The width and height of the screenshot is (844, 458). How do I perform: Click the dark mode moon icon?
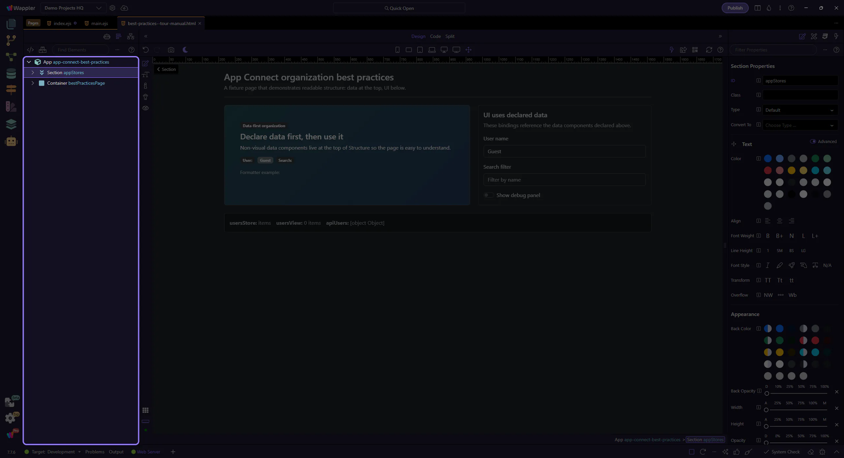click(x=185, y=50)
